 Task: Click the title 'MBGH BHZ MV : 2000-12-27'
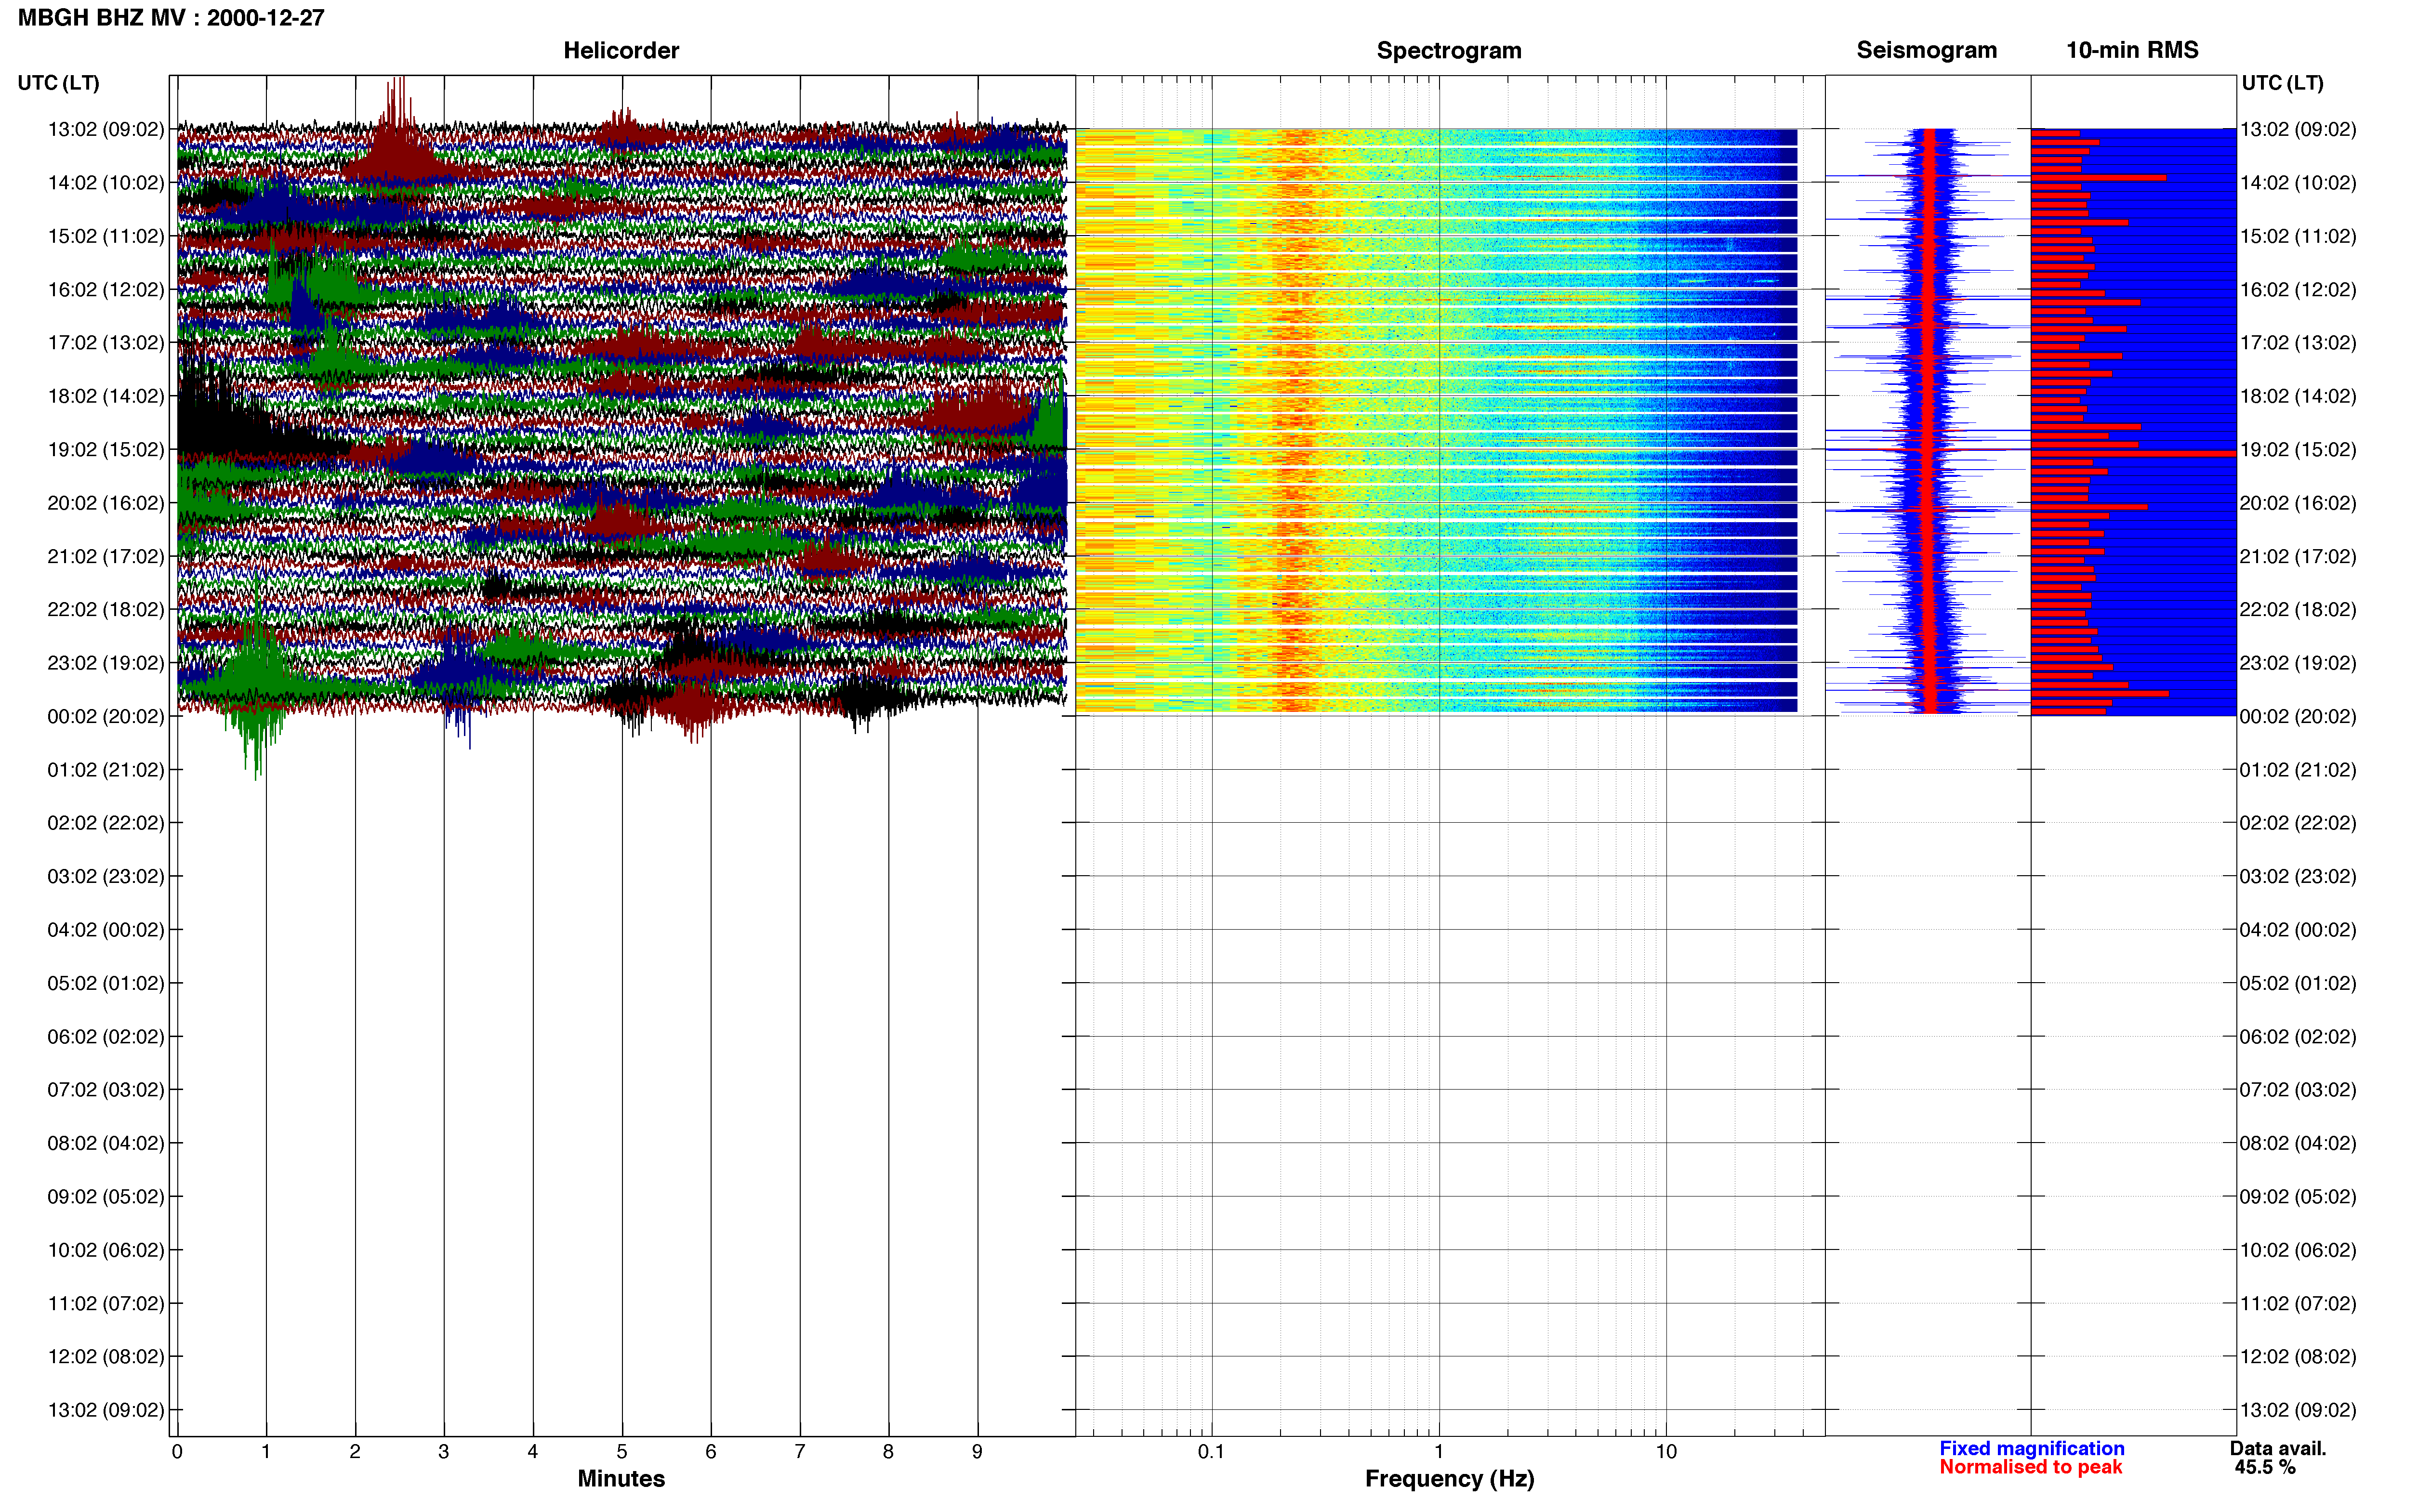point(171,18)
